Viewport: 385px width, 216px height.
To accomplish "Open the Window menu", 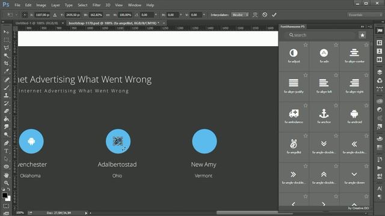I will [135, 5].
